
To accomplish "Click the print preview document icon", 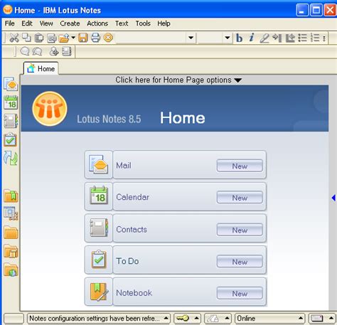I will pos(52,38).
